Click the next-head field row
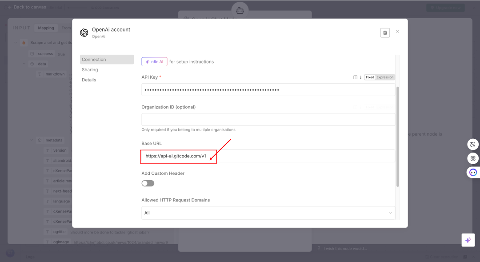The height and width of the screenshot is (262, 480). click(58, 191)
